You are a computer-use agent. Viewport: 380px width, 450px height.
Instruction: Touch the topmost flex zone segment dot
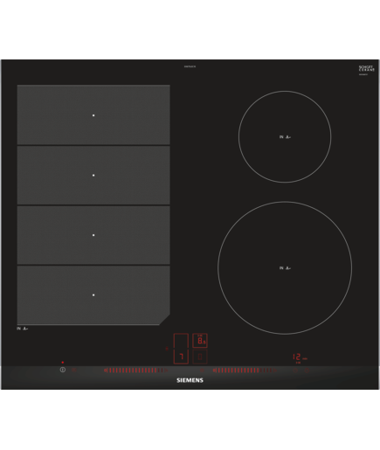[93, 115]
